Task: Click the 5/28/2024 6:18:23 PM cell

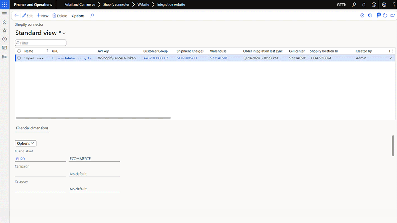Action: [261, 58]
